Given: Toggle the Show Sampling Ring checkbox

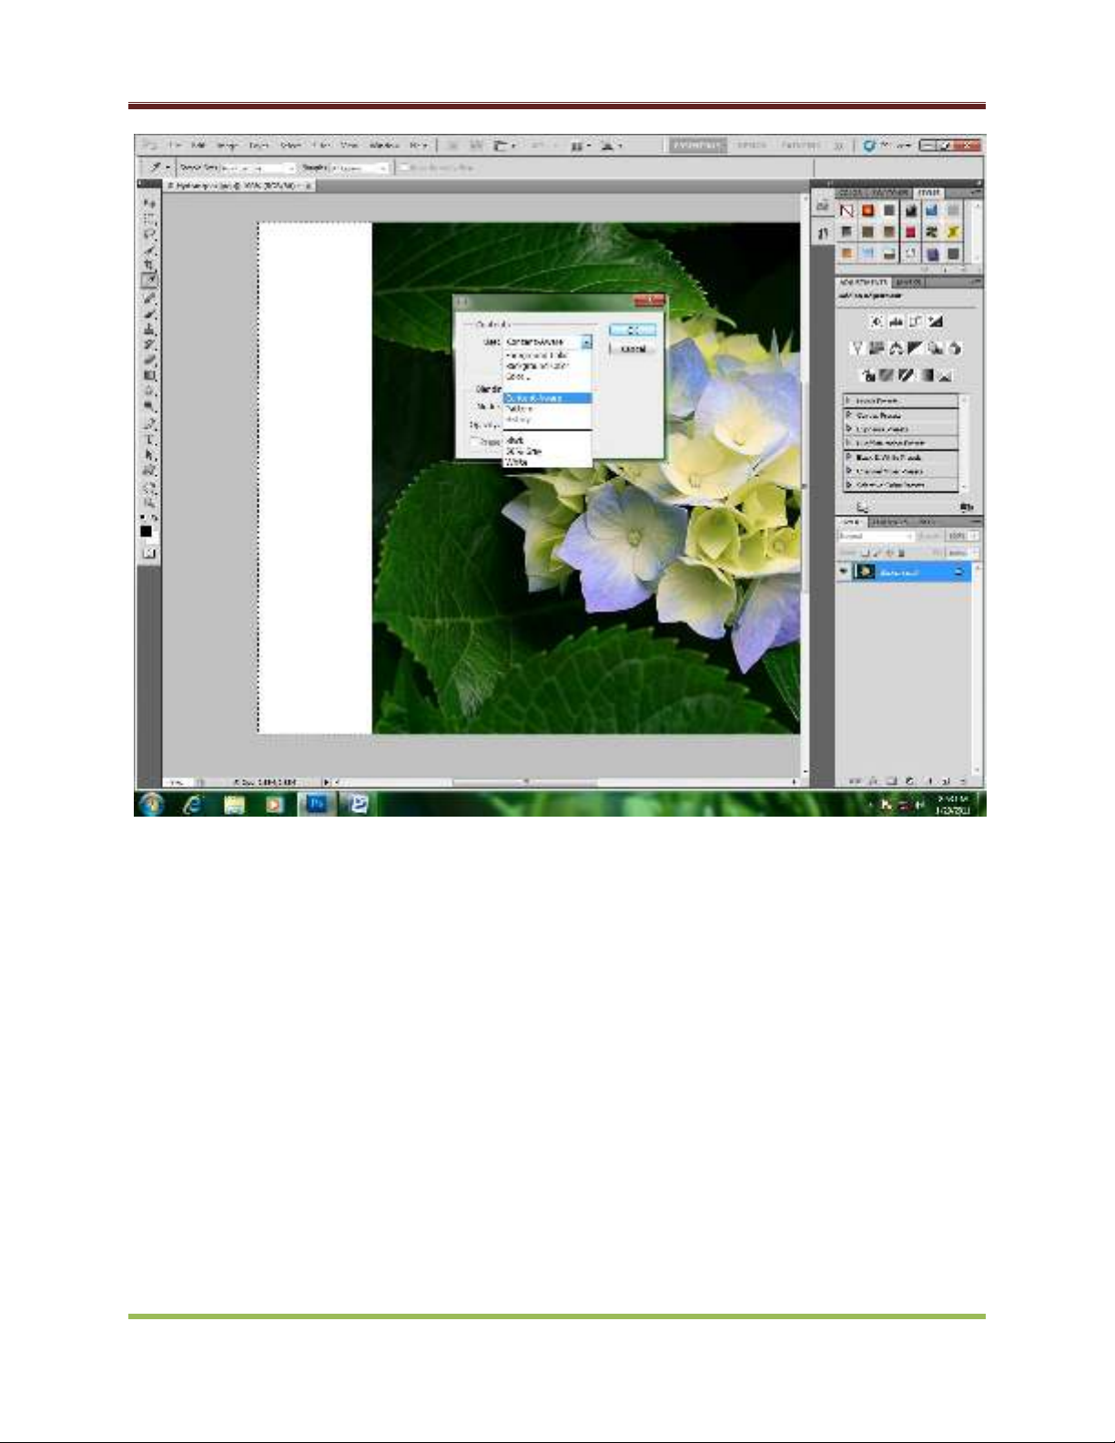Looking at the screenshot, I should click(x=406, y=168).
